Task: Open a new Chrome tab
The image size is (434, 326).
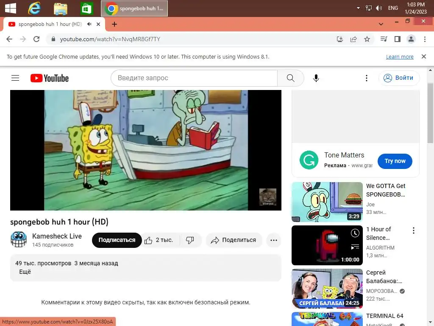Action: 114,24
